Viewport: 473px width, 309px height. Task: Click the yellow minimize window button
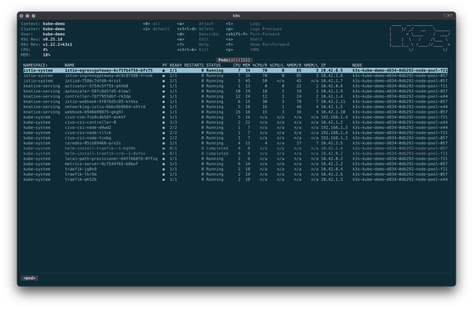point(27,16)
